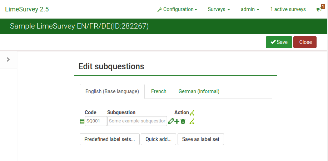Open the admin user dropdown
The image size is (328, 161).
click(250, 9)
